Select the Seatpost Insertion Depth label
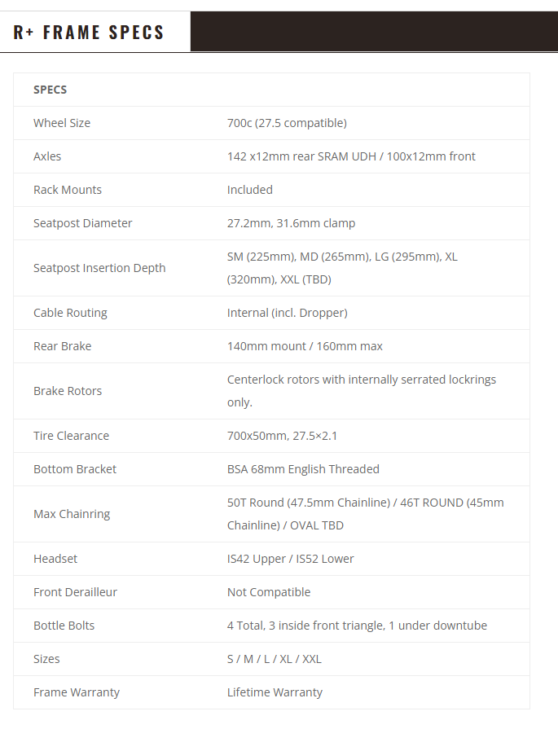The image size is (558, 729). [x=99, y=268]
